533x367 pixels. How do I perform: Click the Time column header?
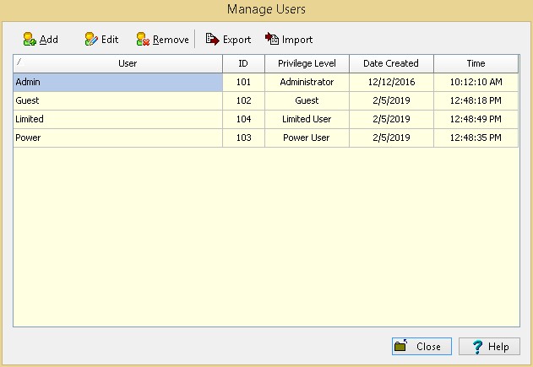point(476,63)
